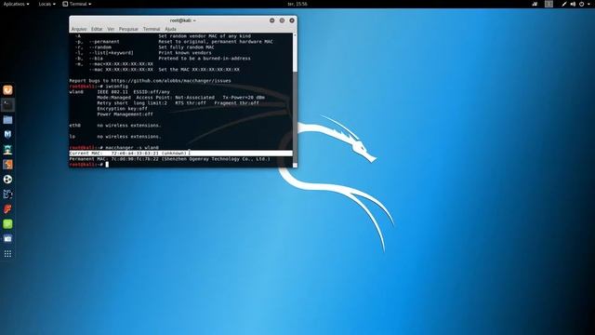The height and width of the screenshot is (335, 595).
Task: Click the last terminal prompt cursor line
Action: click(89, 165)
